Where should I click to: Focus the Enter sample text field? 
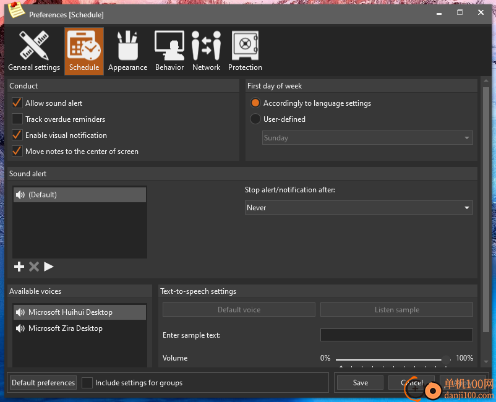[x=396, y=335]
